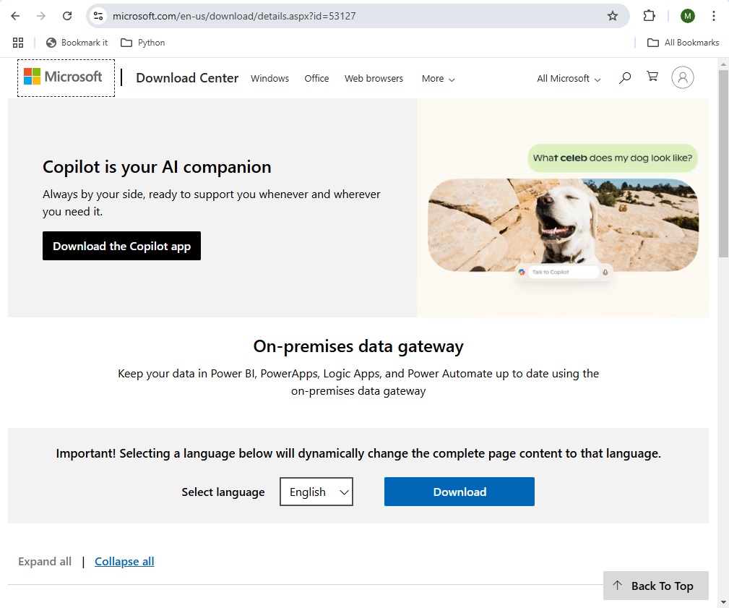Open the Extensions puzzle icon
The width and height of the screenshot is (729, 608).
tap(649, 16)
